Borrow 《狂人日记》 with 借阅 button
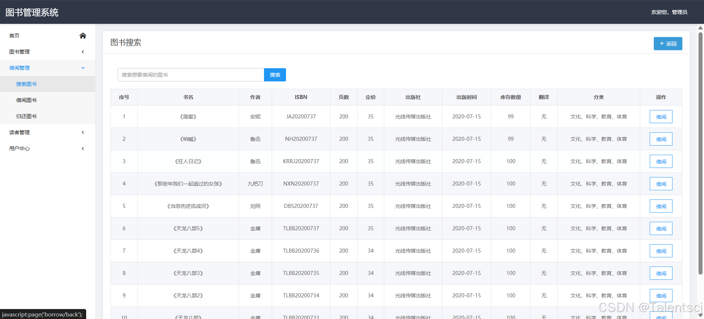Image resolution: width=704 pixels, height=319 pixels. click(x=661, y=162)
